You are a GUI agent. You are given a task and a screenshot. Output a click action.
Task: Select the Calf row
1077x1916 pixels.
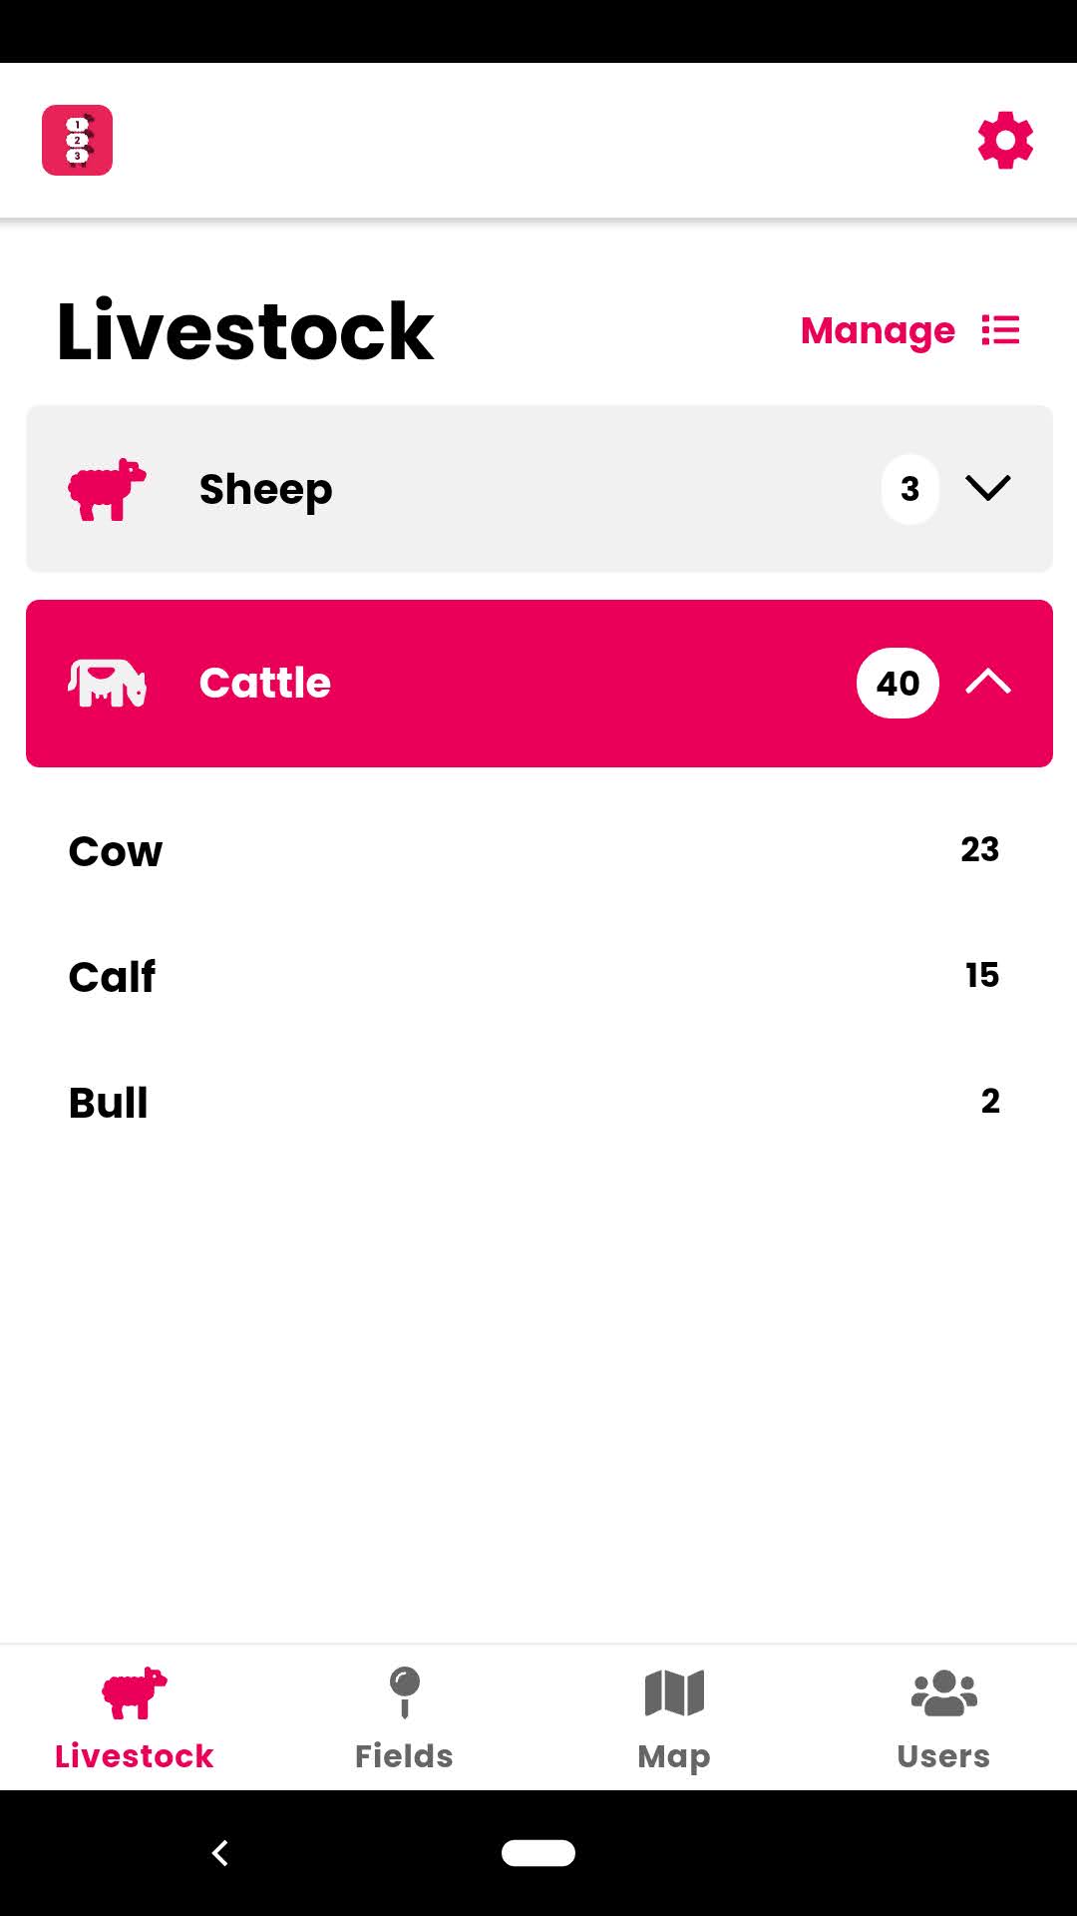point(538,976)
